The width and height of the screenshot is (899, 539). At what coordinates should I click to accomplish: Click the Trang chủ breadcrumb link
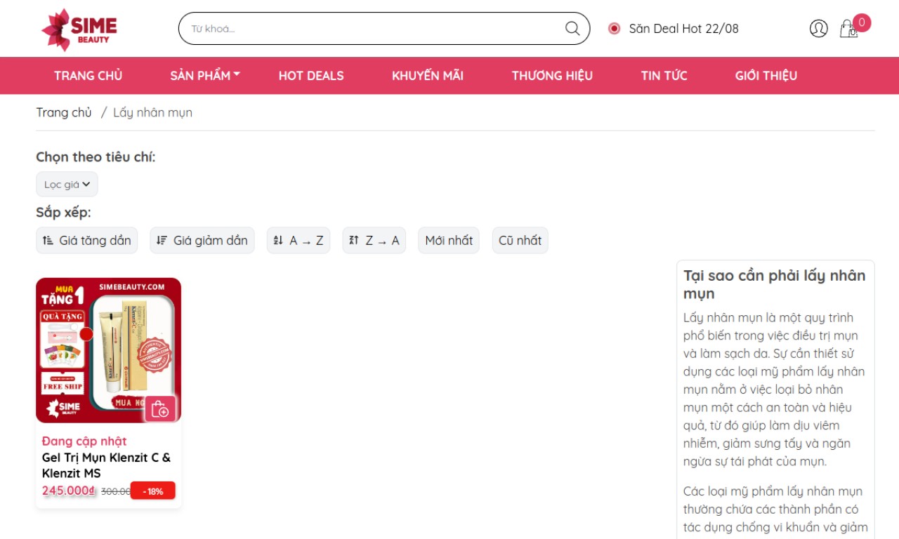pyautogui.click(x=64, y=112)
